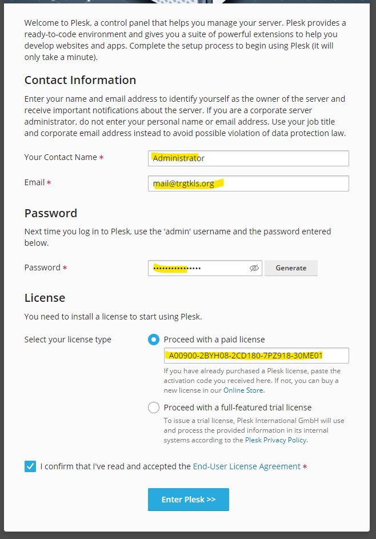
Task: Click the Password field label
Action: click(x=42, y=267)
